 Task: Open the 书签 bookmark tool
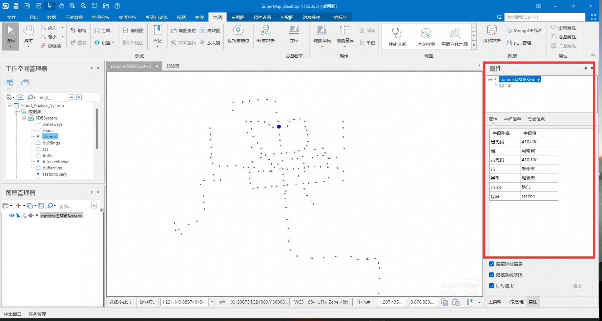(x=157, y=35)
